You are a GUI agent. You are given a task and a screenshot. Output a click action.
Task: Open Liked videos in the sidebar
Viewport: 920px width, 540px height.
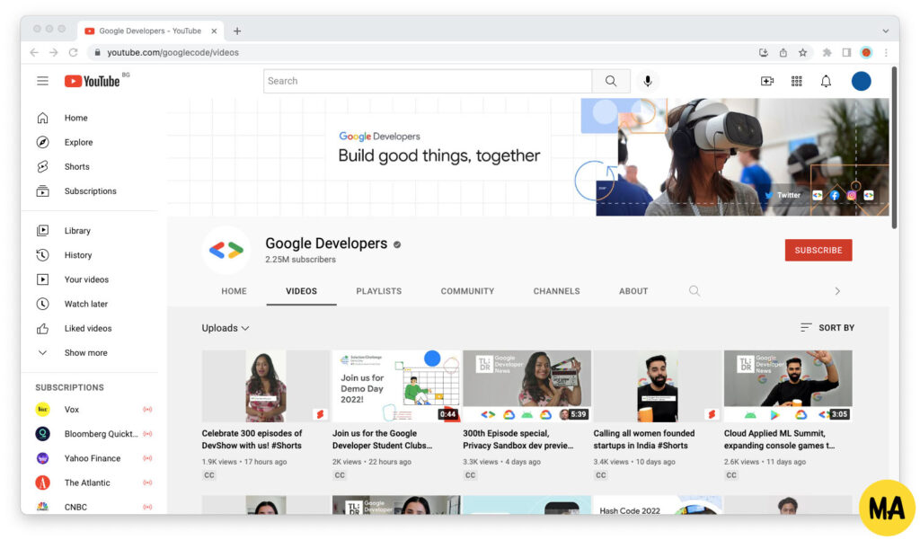[x=89, y=329]
